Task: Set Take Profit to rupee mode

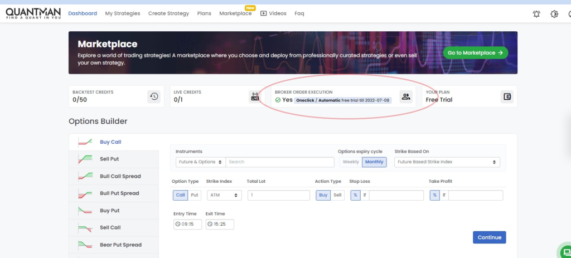Action: pos(444,195)
